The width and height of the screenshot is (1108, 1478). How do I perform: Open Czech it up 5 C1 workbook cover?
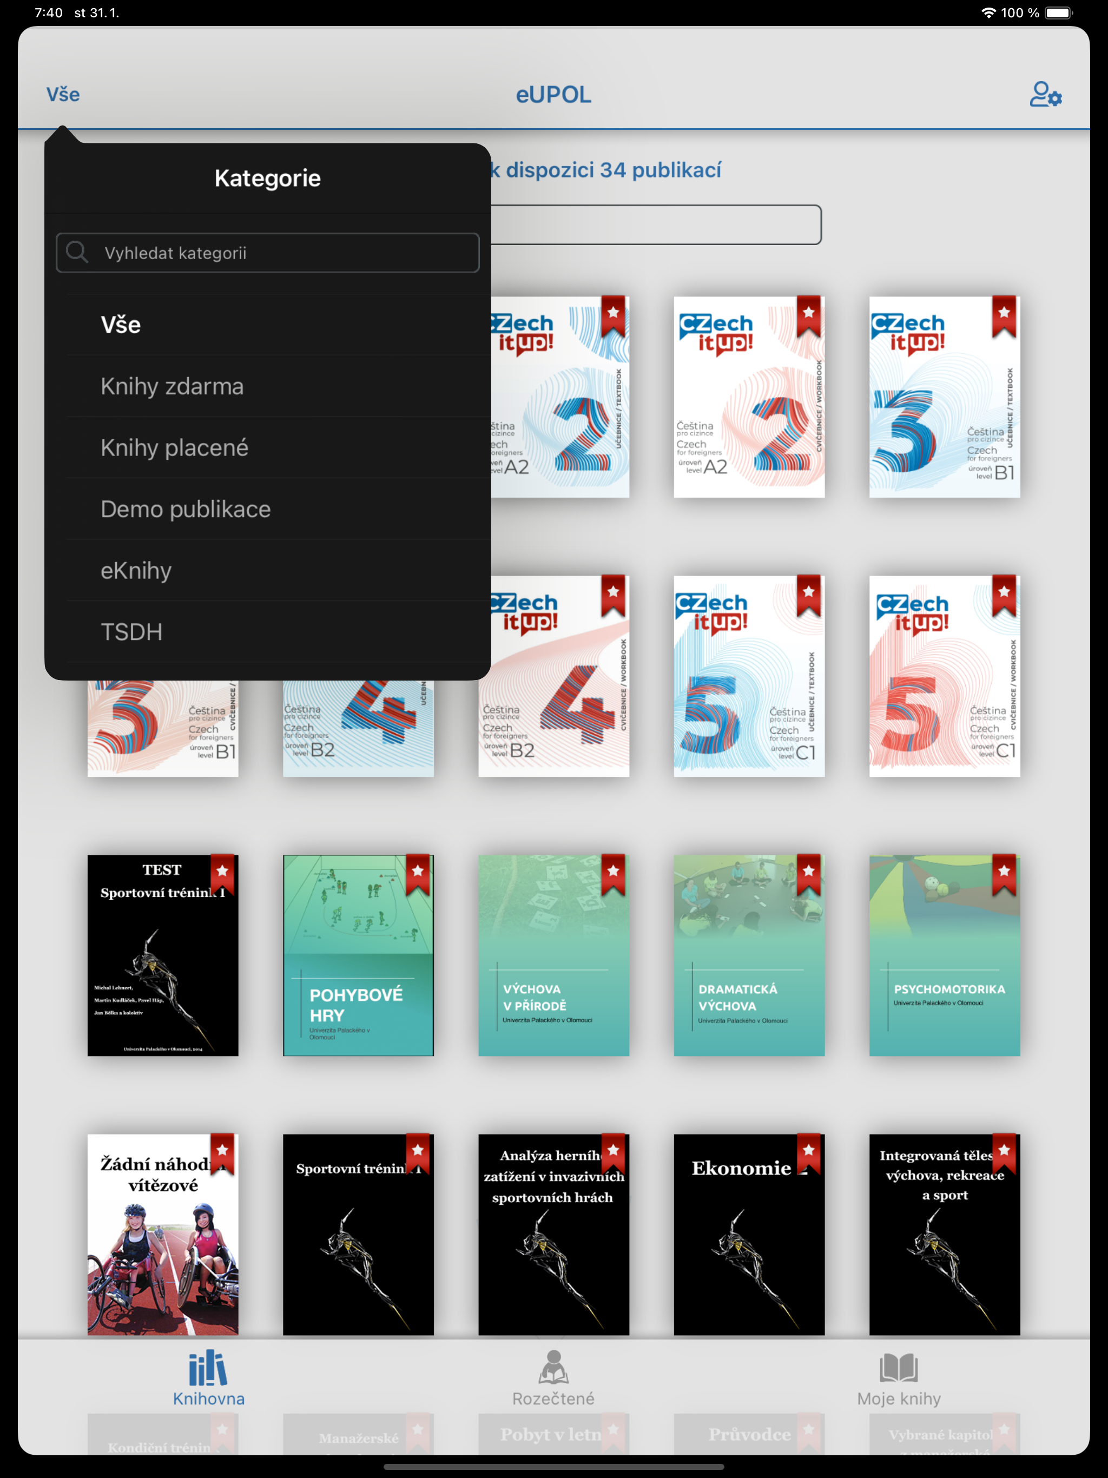coord(944,676)
